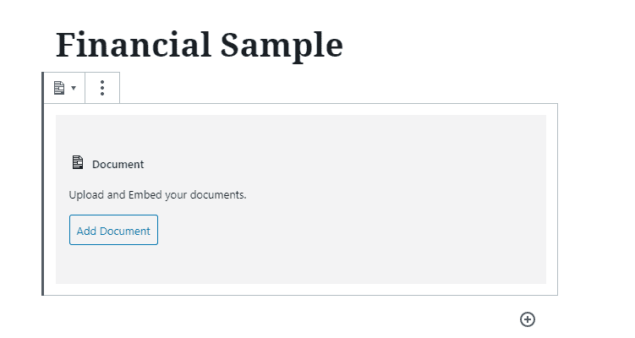
Task: Expand the block type dropdown arrow
Action: [74, 88]
